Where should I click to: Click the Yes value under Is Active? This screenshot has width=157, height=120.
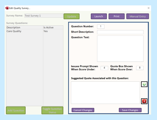click(46, 31)
